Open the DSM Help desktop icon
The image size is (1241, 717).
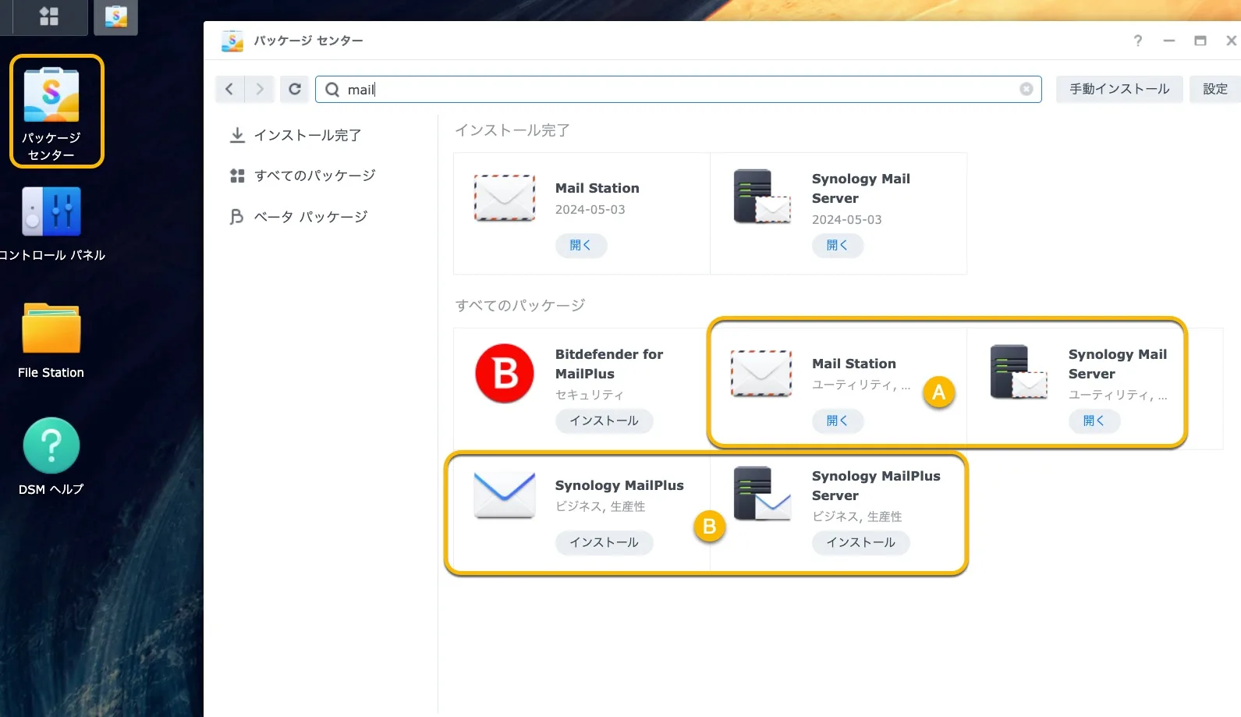pyautogui.click(x=51, y=457)
